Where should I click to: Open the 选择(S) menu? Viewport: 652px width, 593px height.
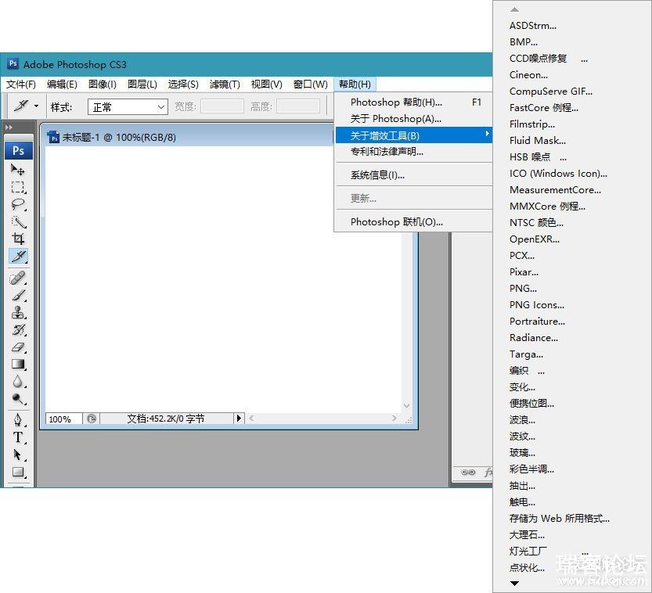tap(183, 84)
